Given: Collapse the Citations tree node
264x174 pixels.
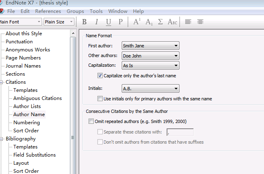Looking at the screenshot, I should point(1,82).
